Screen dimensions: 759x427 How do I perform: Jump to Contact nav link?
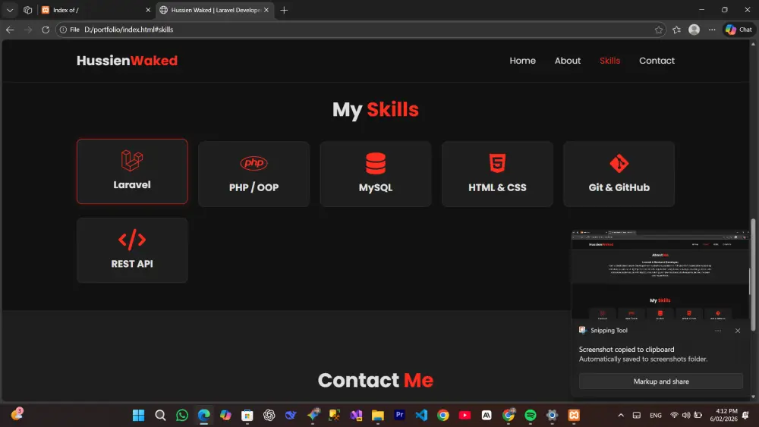tap(657, 61)
